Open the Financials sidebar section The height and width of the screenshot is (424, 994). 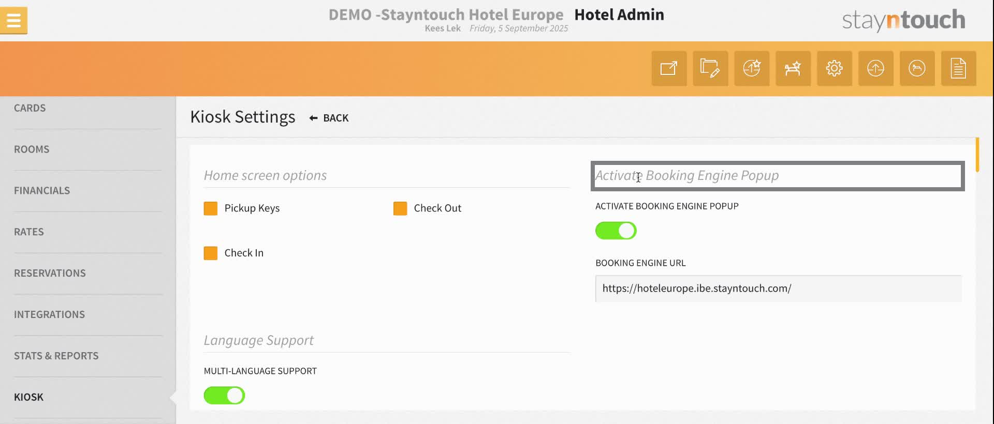pyautogui.click(x=42, y=191)
